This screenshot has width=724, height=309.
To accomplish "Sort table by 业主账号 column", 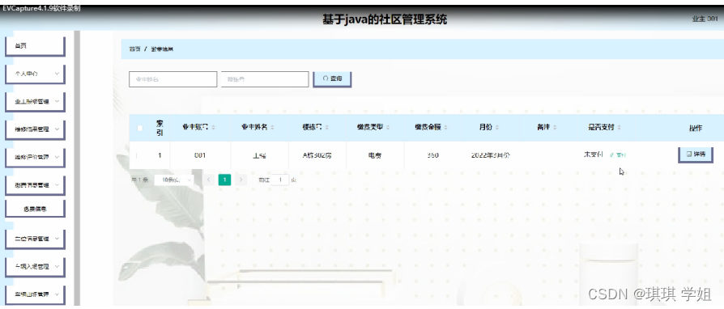I will pos(213,128).
